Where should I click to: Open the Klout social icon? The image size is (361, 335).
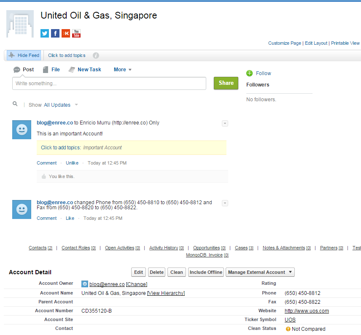[66, 33]
